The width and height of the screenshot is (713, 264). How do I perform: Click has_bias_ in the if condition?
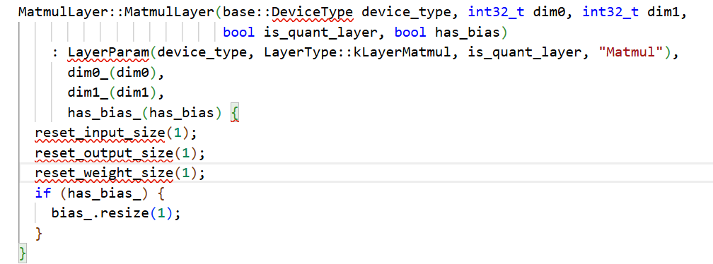pos(104,193)
